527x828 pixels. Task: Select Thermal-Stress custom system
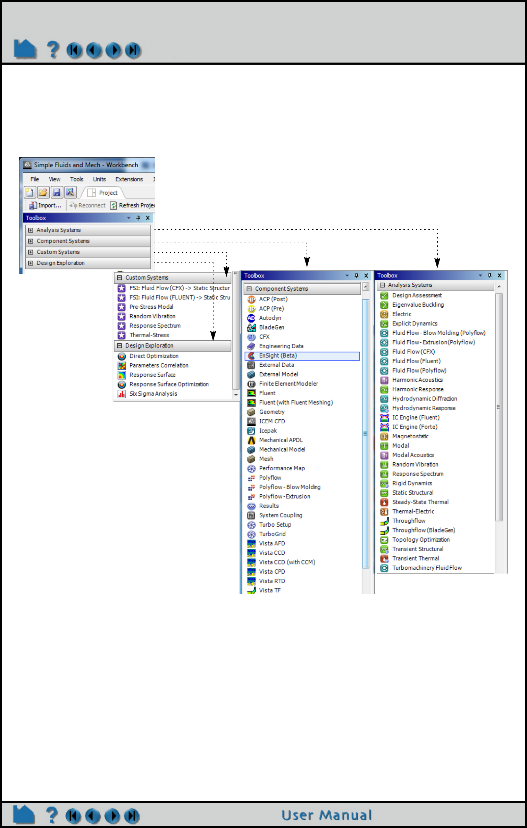tap(149, 335)
